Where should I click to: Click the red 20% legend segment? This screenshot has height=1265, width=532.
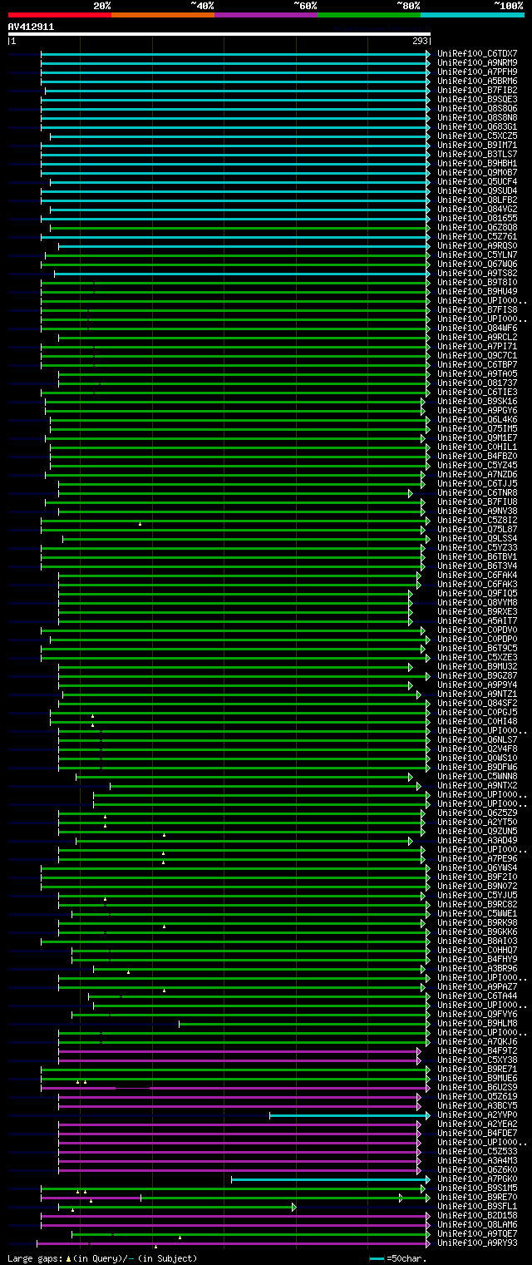[x=60, y=14]
